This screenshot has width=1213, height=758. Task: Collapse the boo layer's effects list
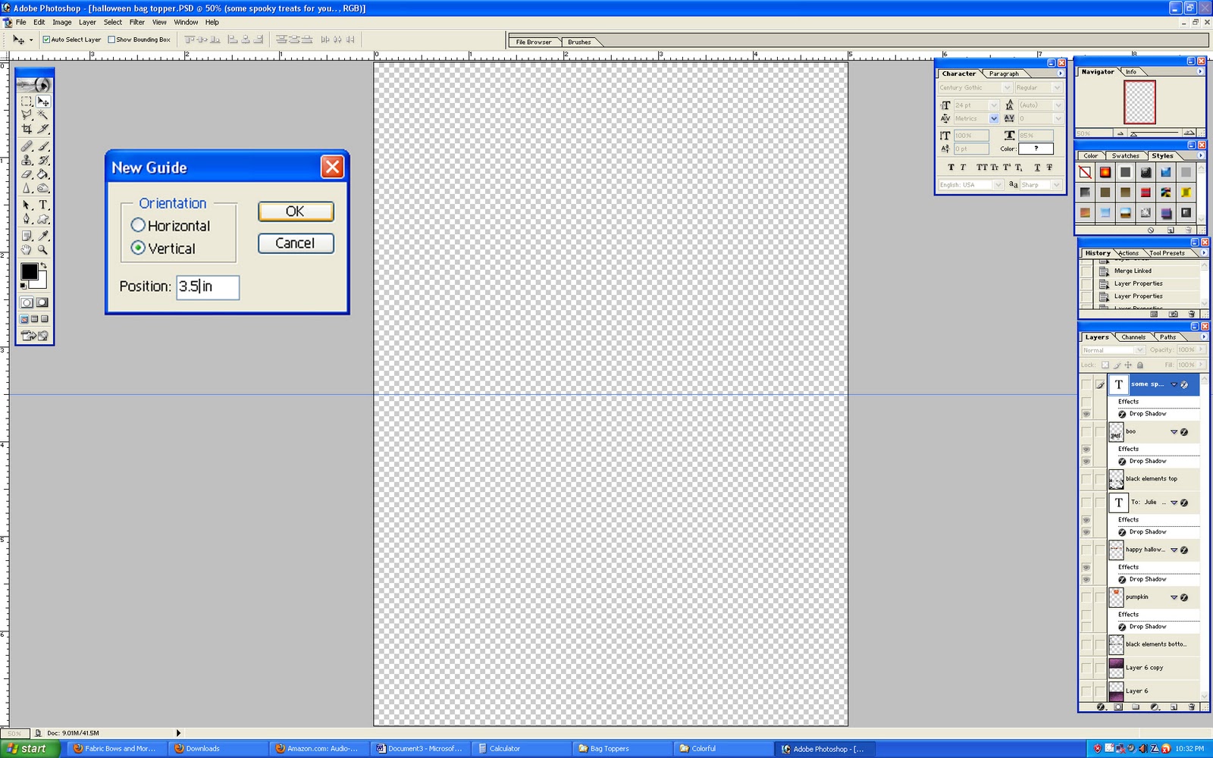tap(1174, 431)
